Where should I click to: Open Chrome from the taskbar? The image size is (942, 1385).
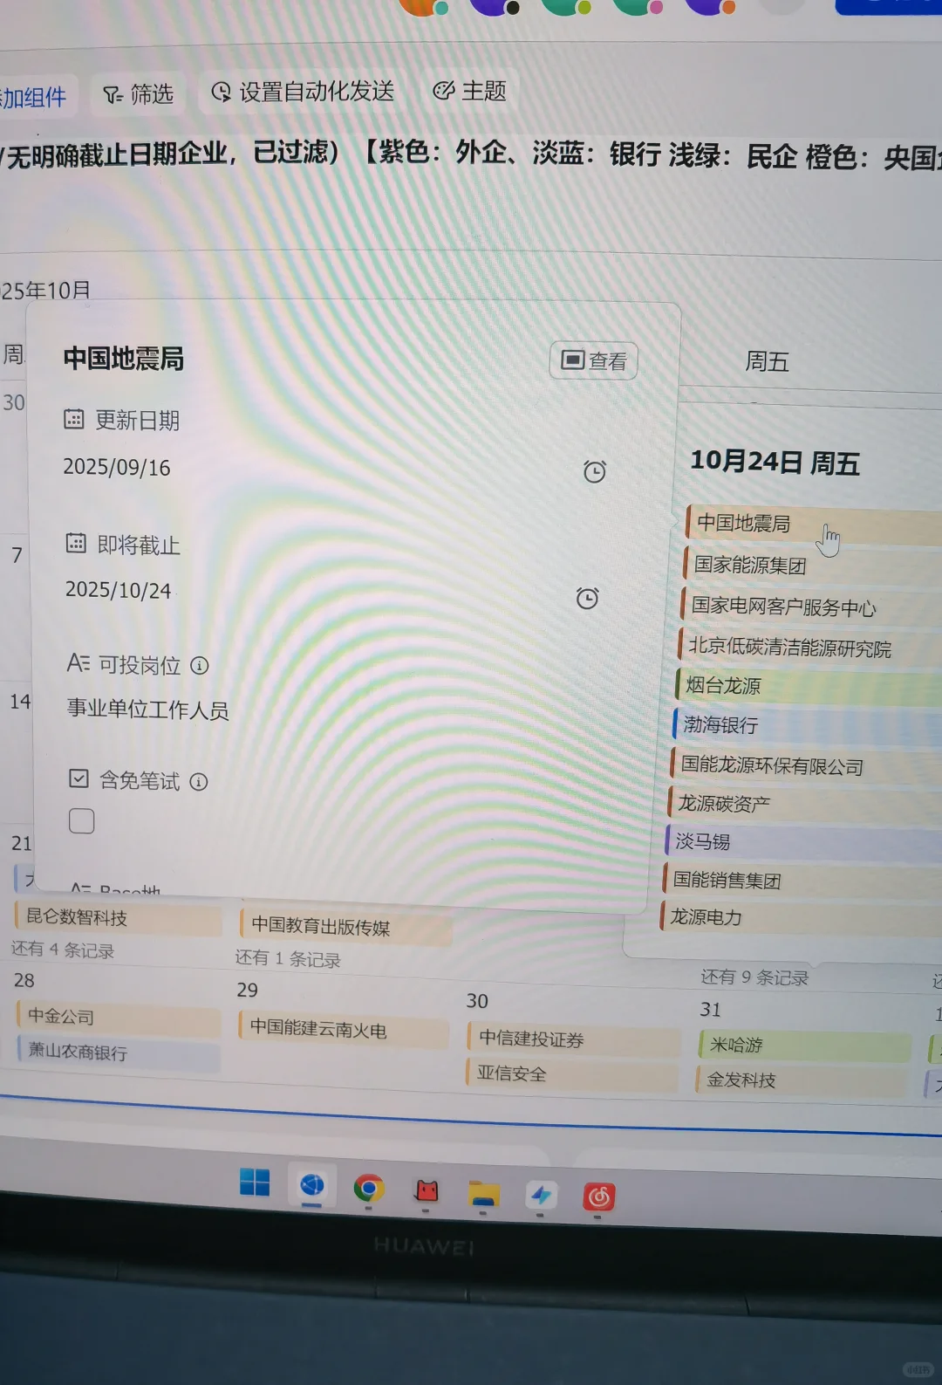pyautogui.click(x=368, y=1189)
